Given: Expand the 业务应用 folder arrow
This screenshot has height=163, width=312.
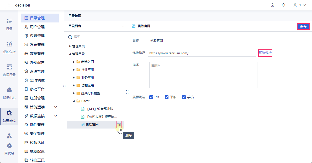Looking at the screenshot, I should point(74,78).
